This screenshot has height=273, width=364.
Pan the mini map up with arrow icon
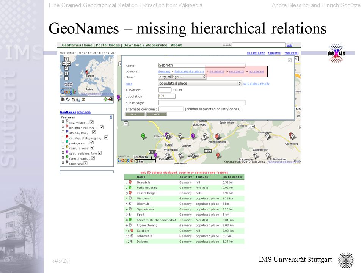pyautogui.click(x=66, y=59)
